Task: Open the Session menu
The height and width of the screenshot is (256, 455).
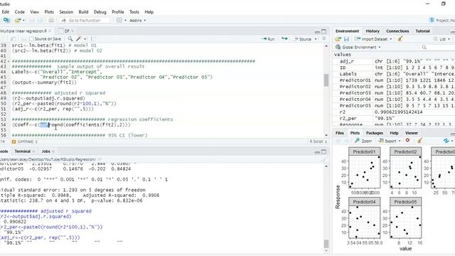Action: pyautogui.click(x=66, y=12)
